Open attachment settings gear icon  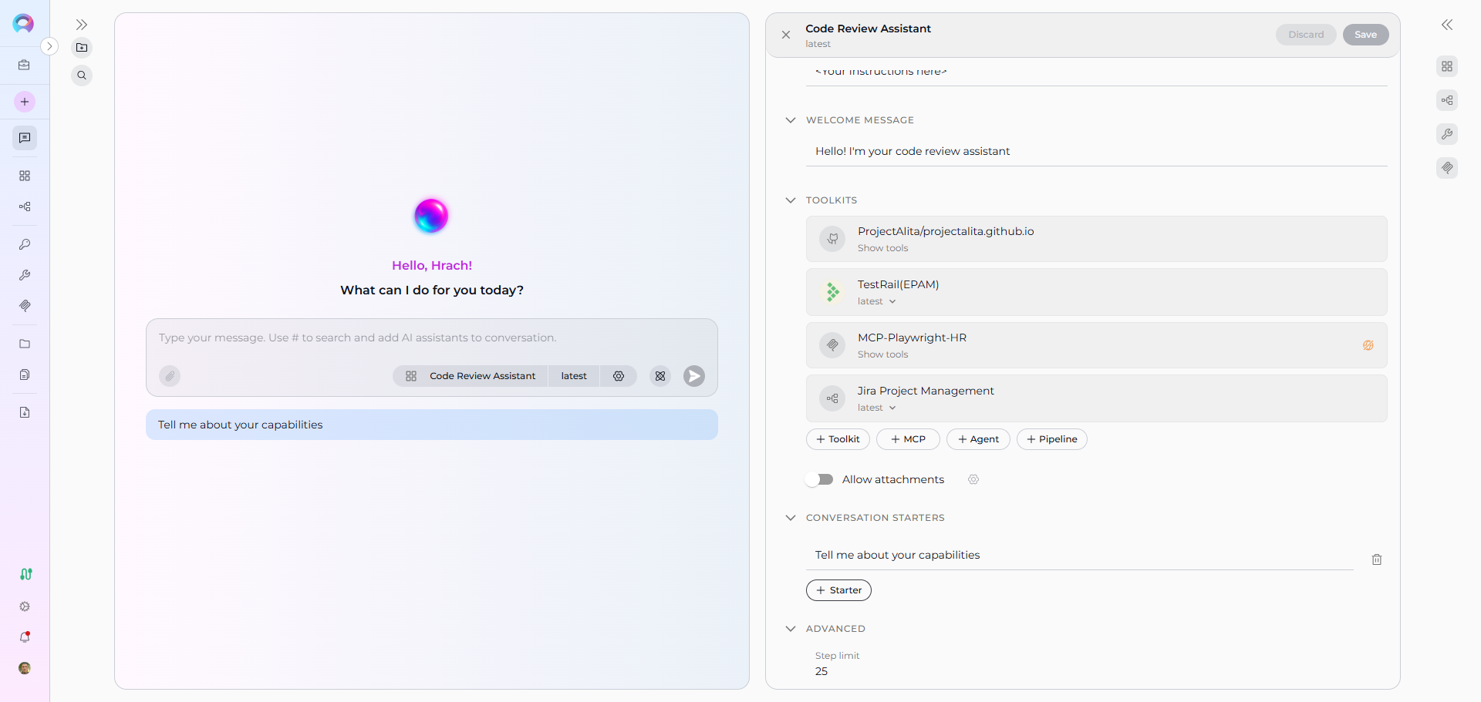pos(973,479)
